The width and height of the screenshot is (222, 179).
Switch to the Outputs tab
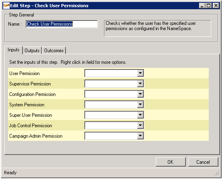[32, 51]
